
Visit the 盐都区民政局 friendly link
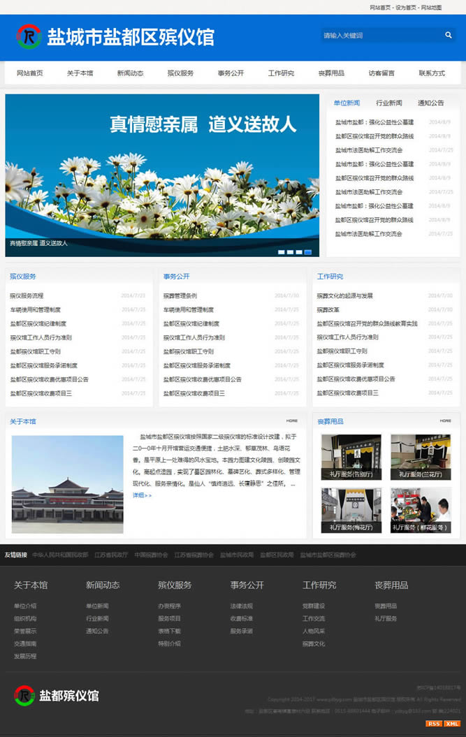[x=277, y=555]
